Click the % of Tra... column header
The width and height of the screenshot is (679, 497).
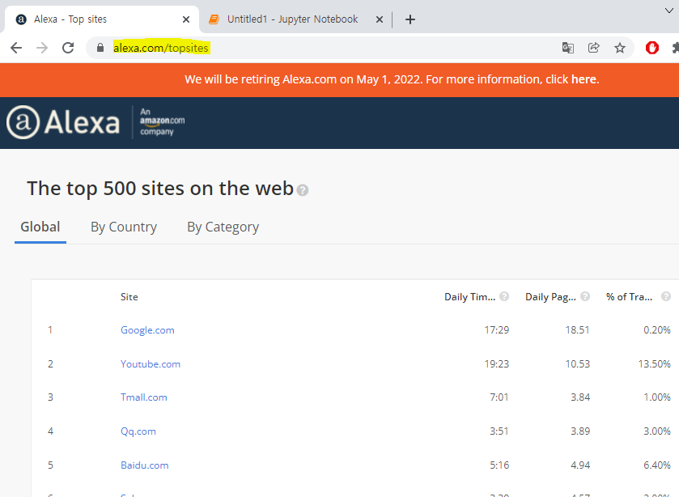pyautogui.click(x=629, y=297)
